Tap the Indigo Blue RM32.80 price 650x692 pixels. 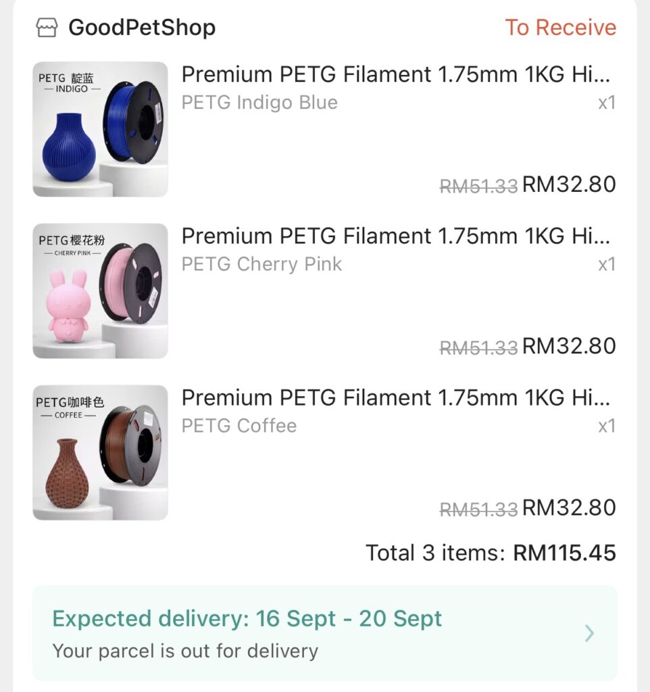tap(569, 184)
